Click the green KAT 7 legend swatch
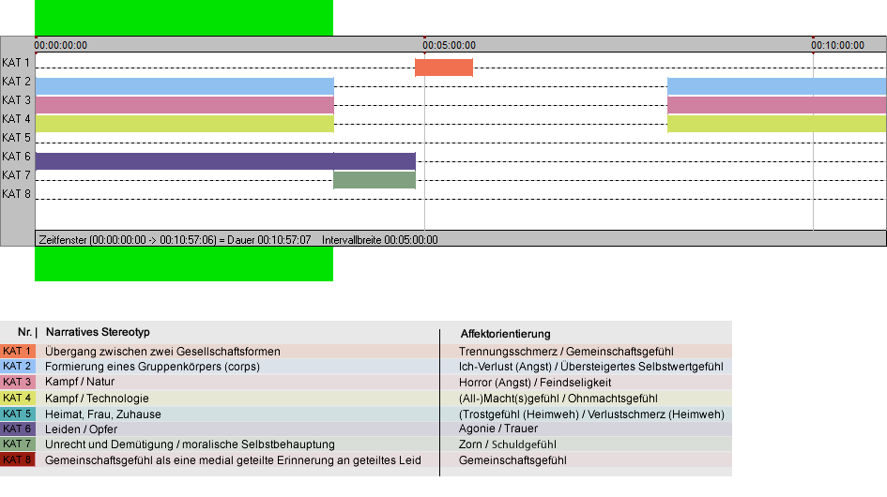This screenshot has height=497, width=887. [x=18, y=444]
